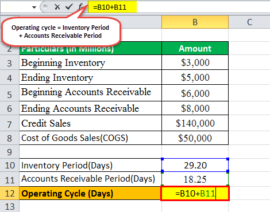Click the Beginning Inventory cell

click(91, 62)
